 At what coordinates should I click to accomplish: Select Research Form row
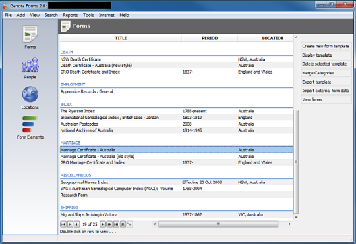pyautogui.click(x=176, y=195)
